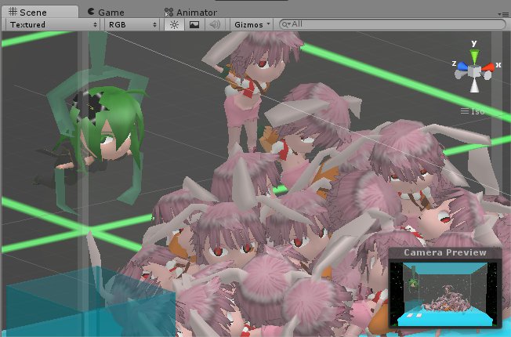Open the Game tab
Screen dimensions: 511x337
click(x=107, y=13)
